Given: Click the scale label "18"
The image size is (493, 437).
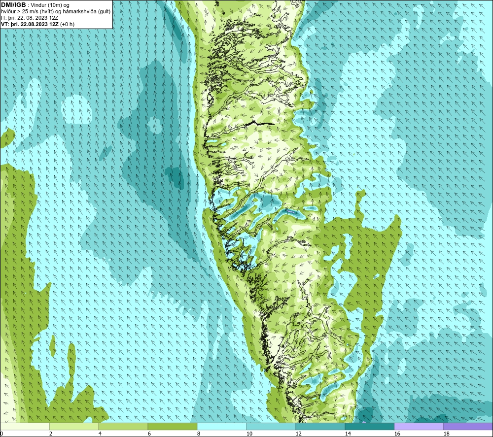Looking at the screenshot, I should (x=446, y=434).
